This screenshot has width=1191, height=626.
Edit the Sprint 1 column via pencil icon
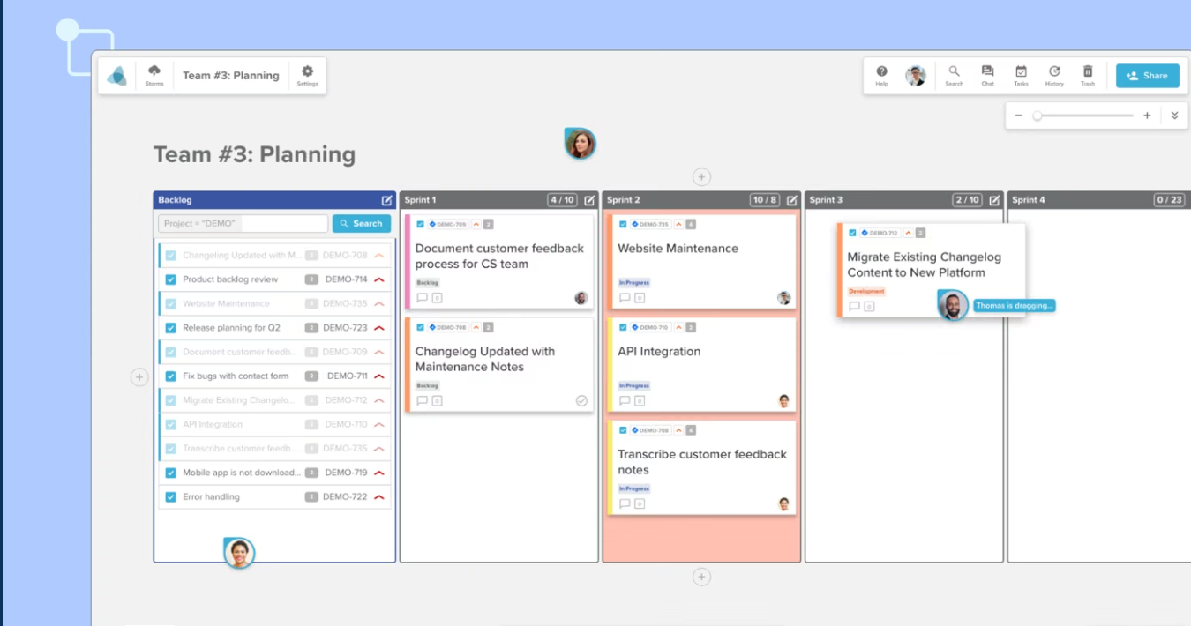click(x=589, y=200)
